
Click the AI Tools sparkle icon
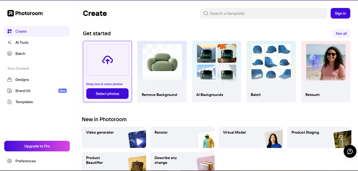pyautogui.click(x=10, y=42)
